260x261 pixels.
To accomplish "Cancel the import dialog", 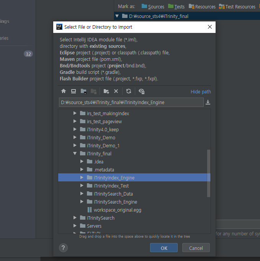I will (196, 248).
